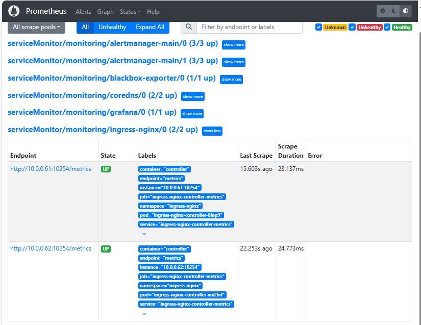Open the blackbox-exporter/0 pool heading link
421x325 pixels.
112,78
